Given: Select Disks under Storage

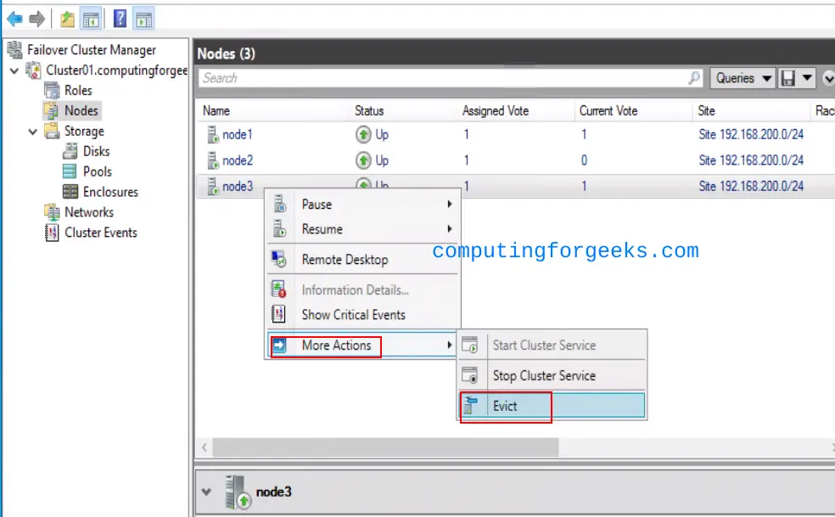Looking at the screenshot, I should 97,151.
